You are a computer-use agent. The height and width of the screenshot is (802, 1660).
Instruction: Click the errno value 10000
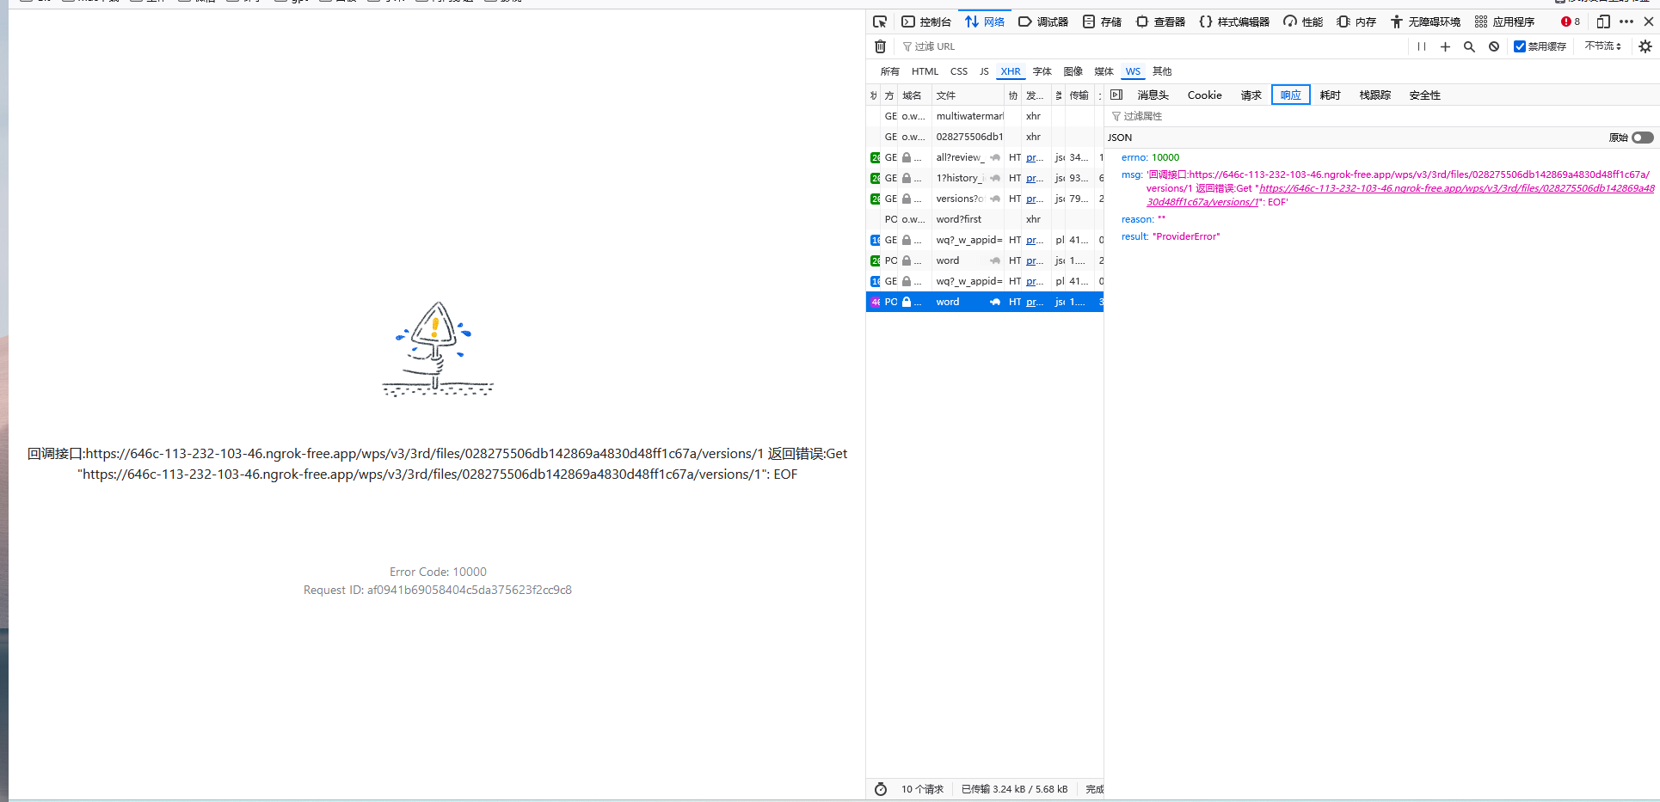click(x=1165, y=157)
